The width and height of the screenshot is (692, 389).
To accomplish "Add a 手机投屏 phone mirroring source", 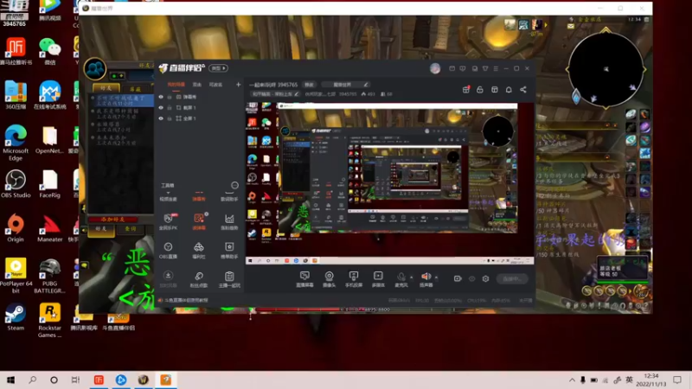I will (354, 279).
